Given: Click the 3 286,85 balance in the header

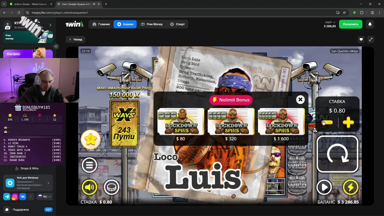Looking at the screenshot, I should (330, 26).
